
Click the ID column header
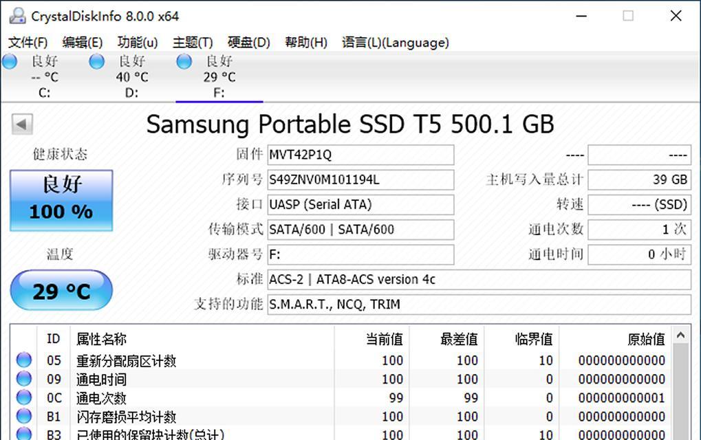(53, 339)
